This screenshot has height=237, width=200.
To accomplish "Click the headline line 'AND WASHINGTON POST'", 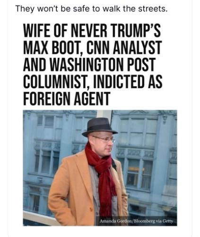I will pyautogui.click(x=89, y=64).
